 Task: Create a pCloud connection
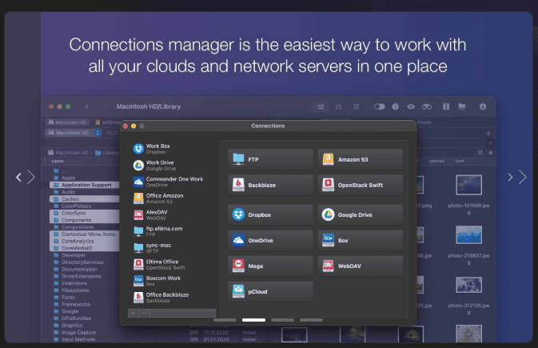point(270,291)
